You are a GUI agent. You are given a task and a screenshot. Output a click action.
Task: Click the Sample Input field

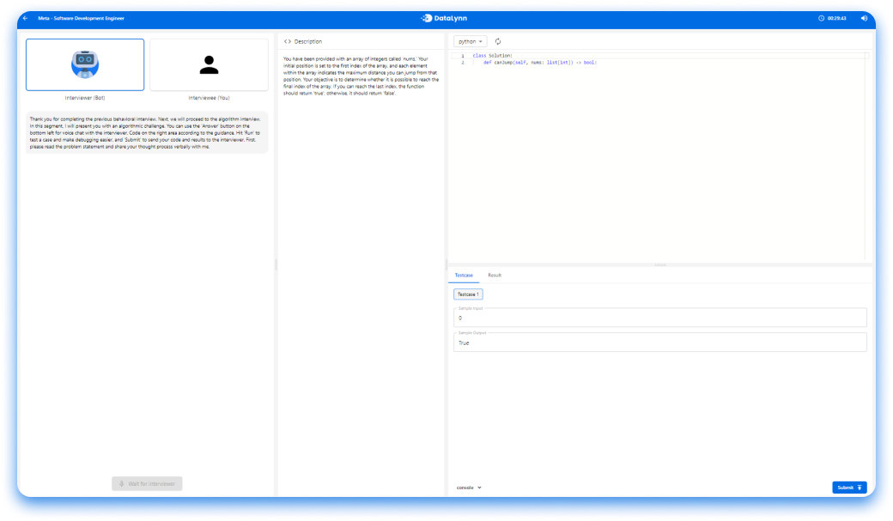(659, 318)
